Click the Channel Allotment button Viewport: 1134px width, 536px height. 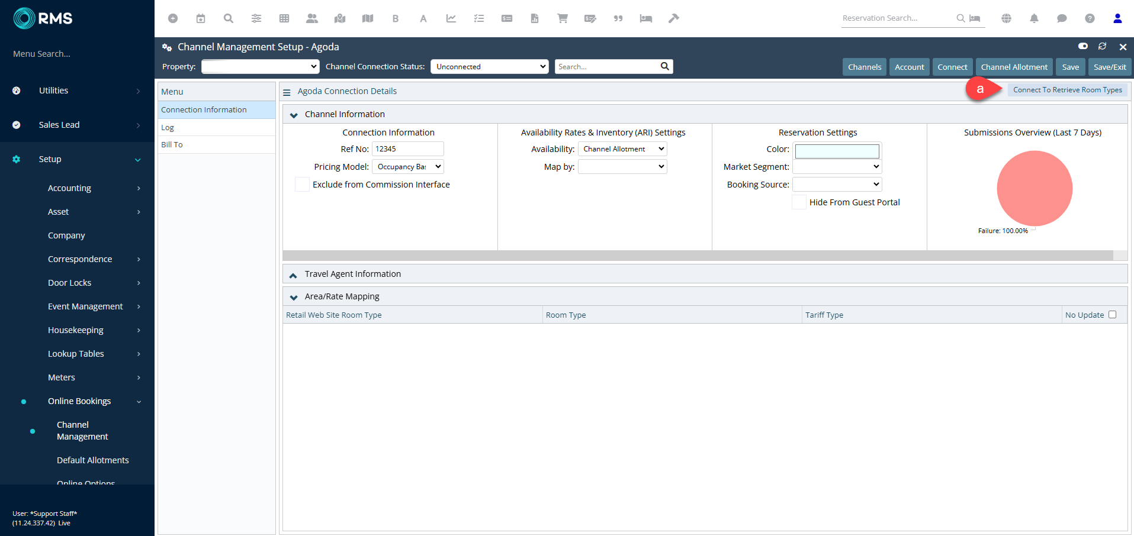[x=1014, y=67]
